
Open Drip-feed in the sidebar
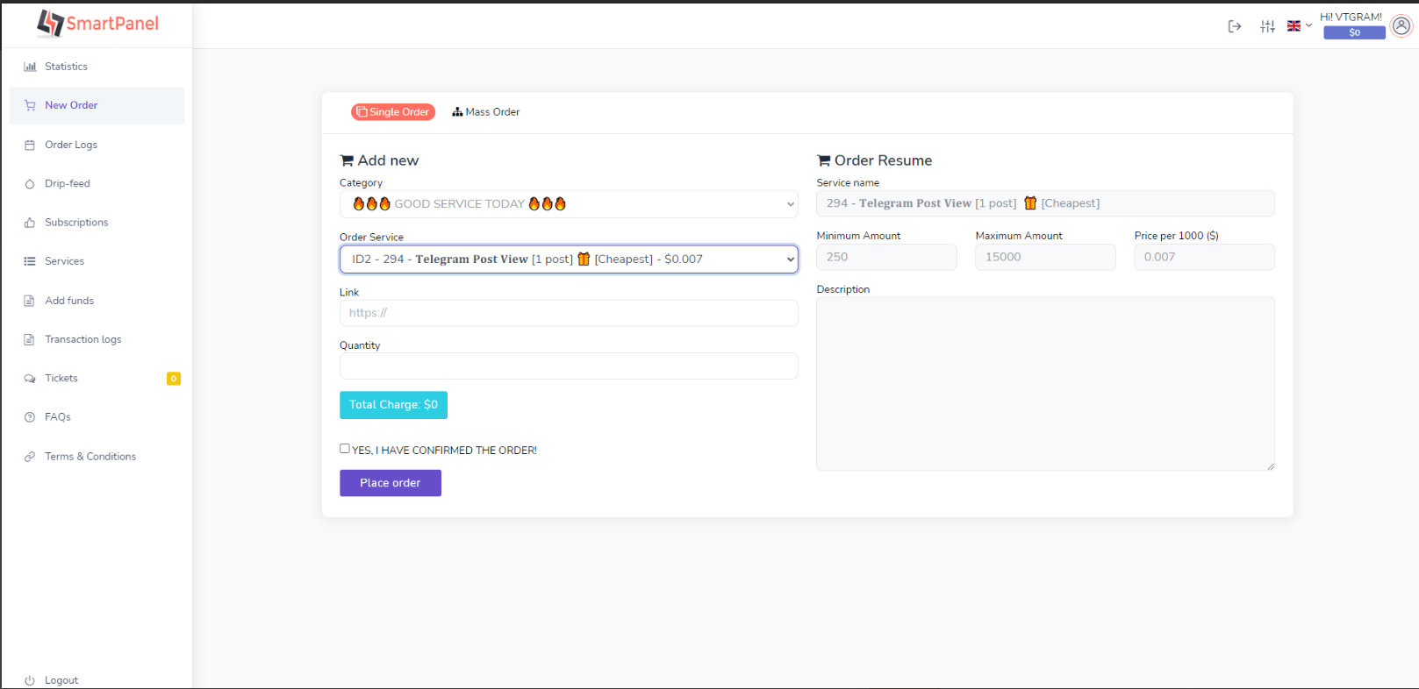68,184
